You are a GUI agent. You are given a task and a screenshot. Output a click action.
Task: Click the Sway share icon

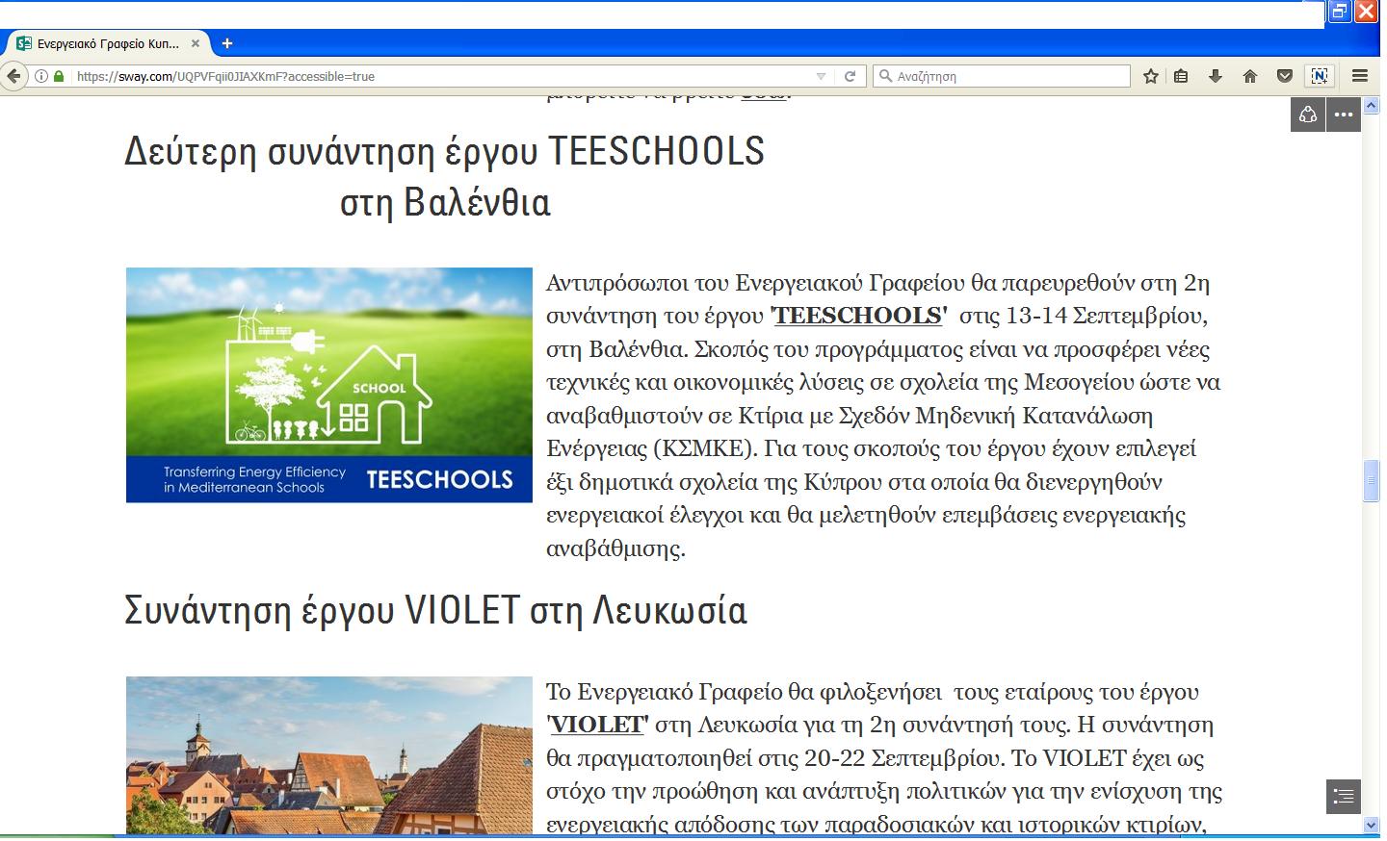click(1308, 115)
